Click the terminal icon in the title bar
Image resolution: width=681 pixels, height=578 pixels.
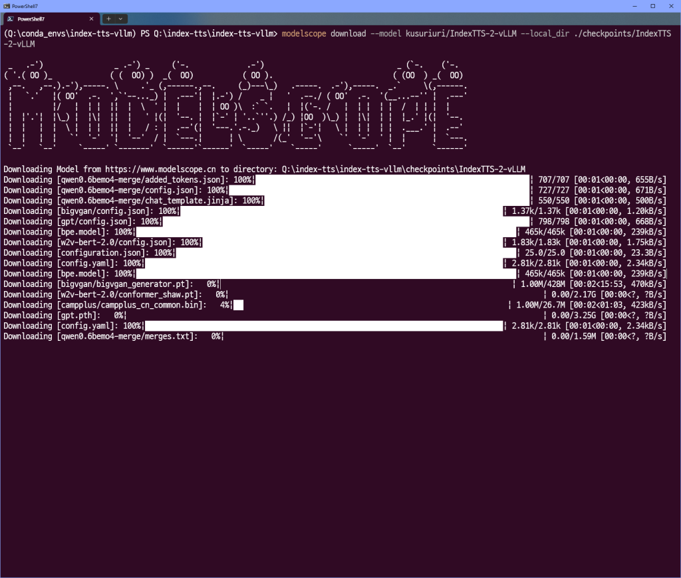click(x=7, y=6)
